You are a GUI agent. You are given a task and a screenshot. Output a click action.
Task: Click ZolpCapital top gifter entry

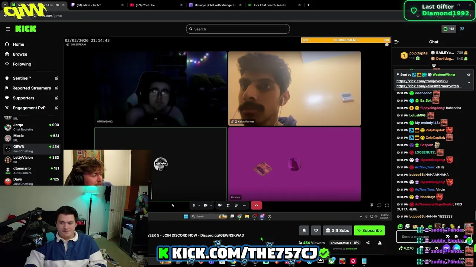(x=414, y=56)
